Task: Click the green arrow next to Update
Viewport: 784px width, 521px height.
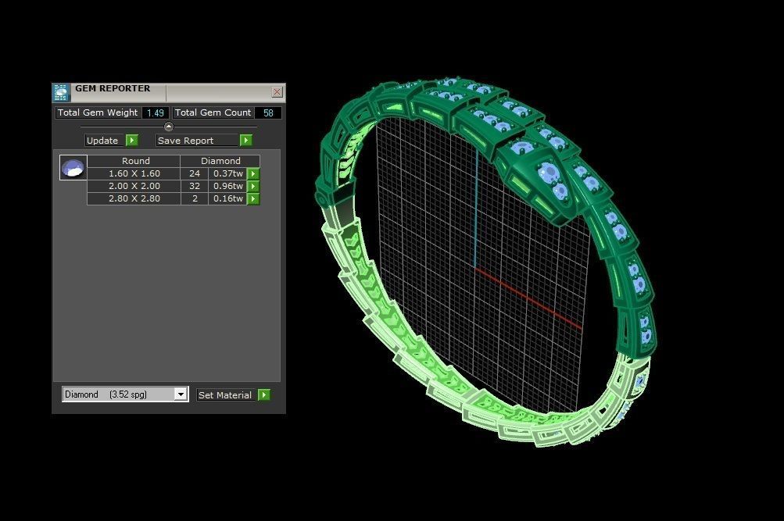Action: [x=132, y=141]
